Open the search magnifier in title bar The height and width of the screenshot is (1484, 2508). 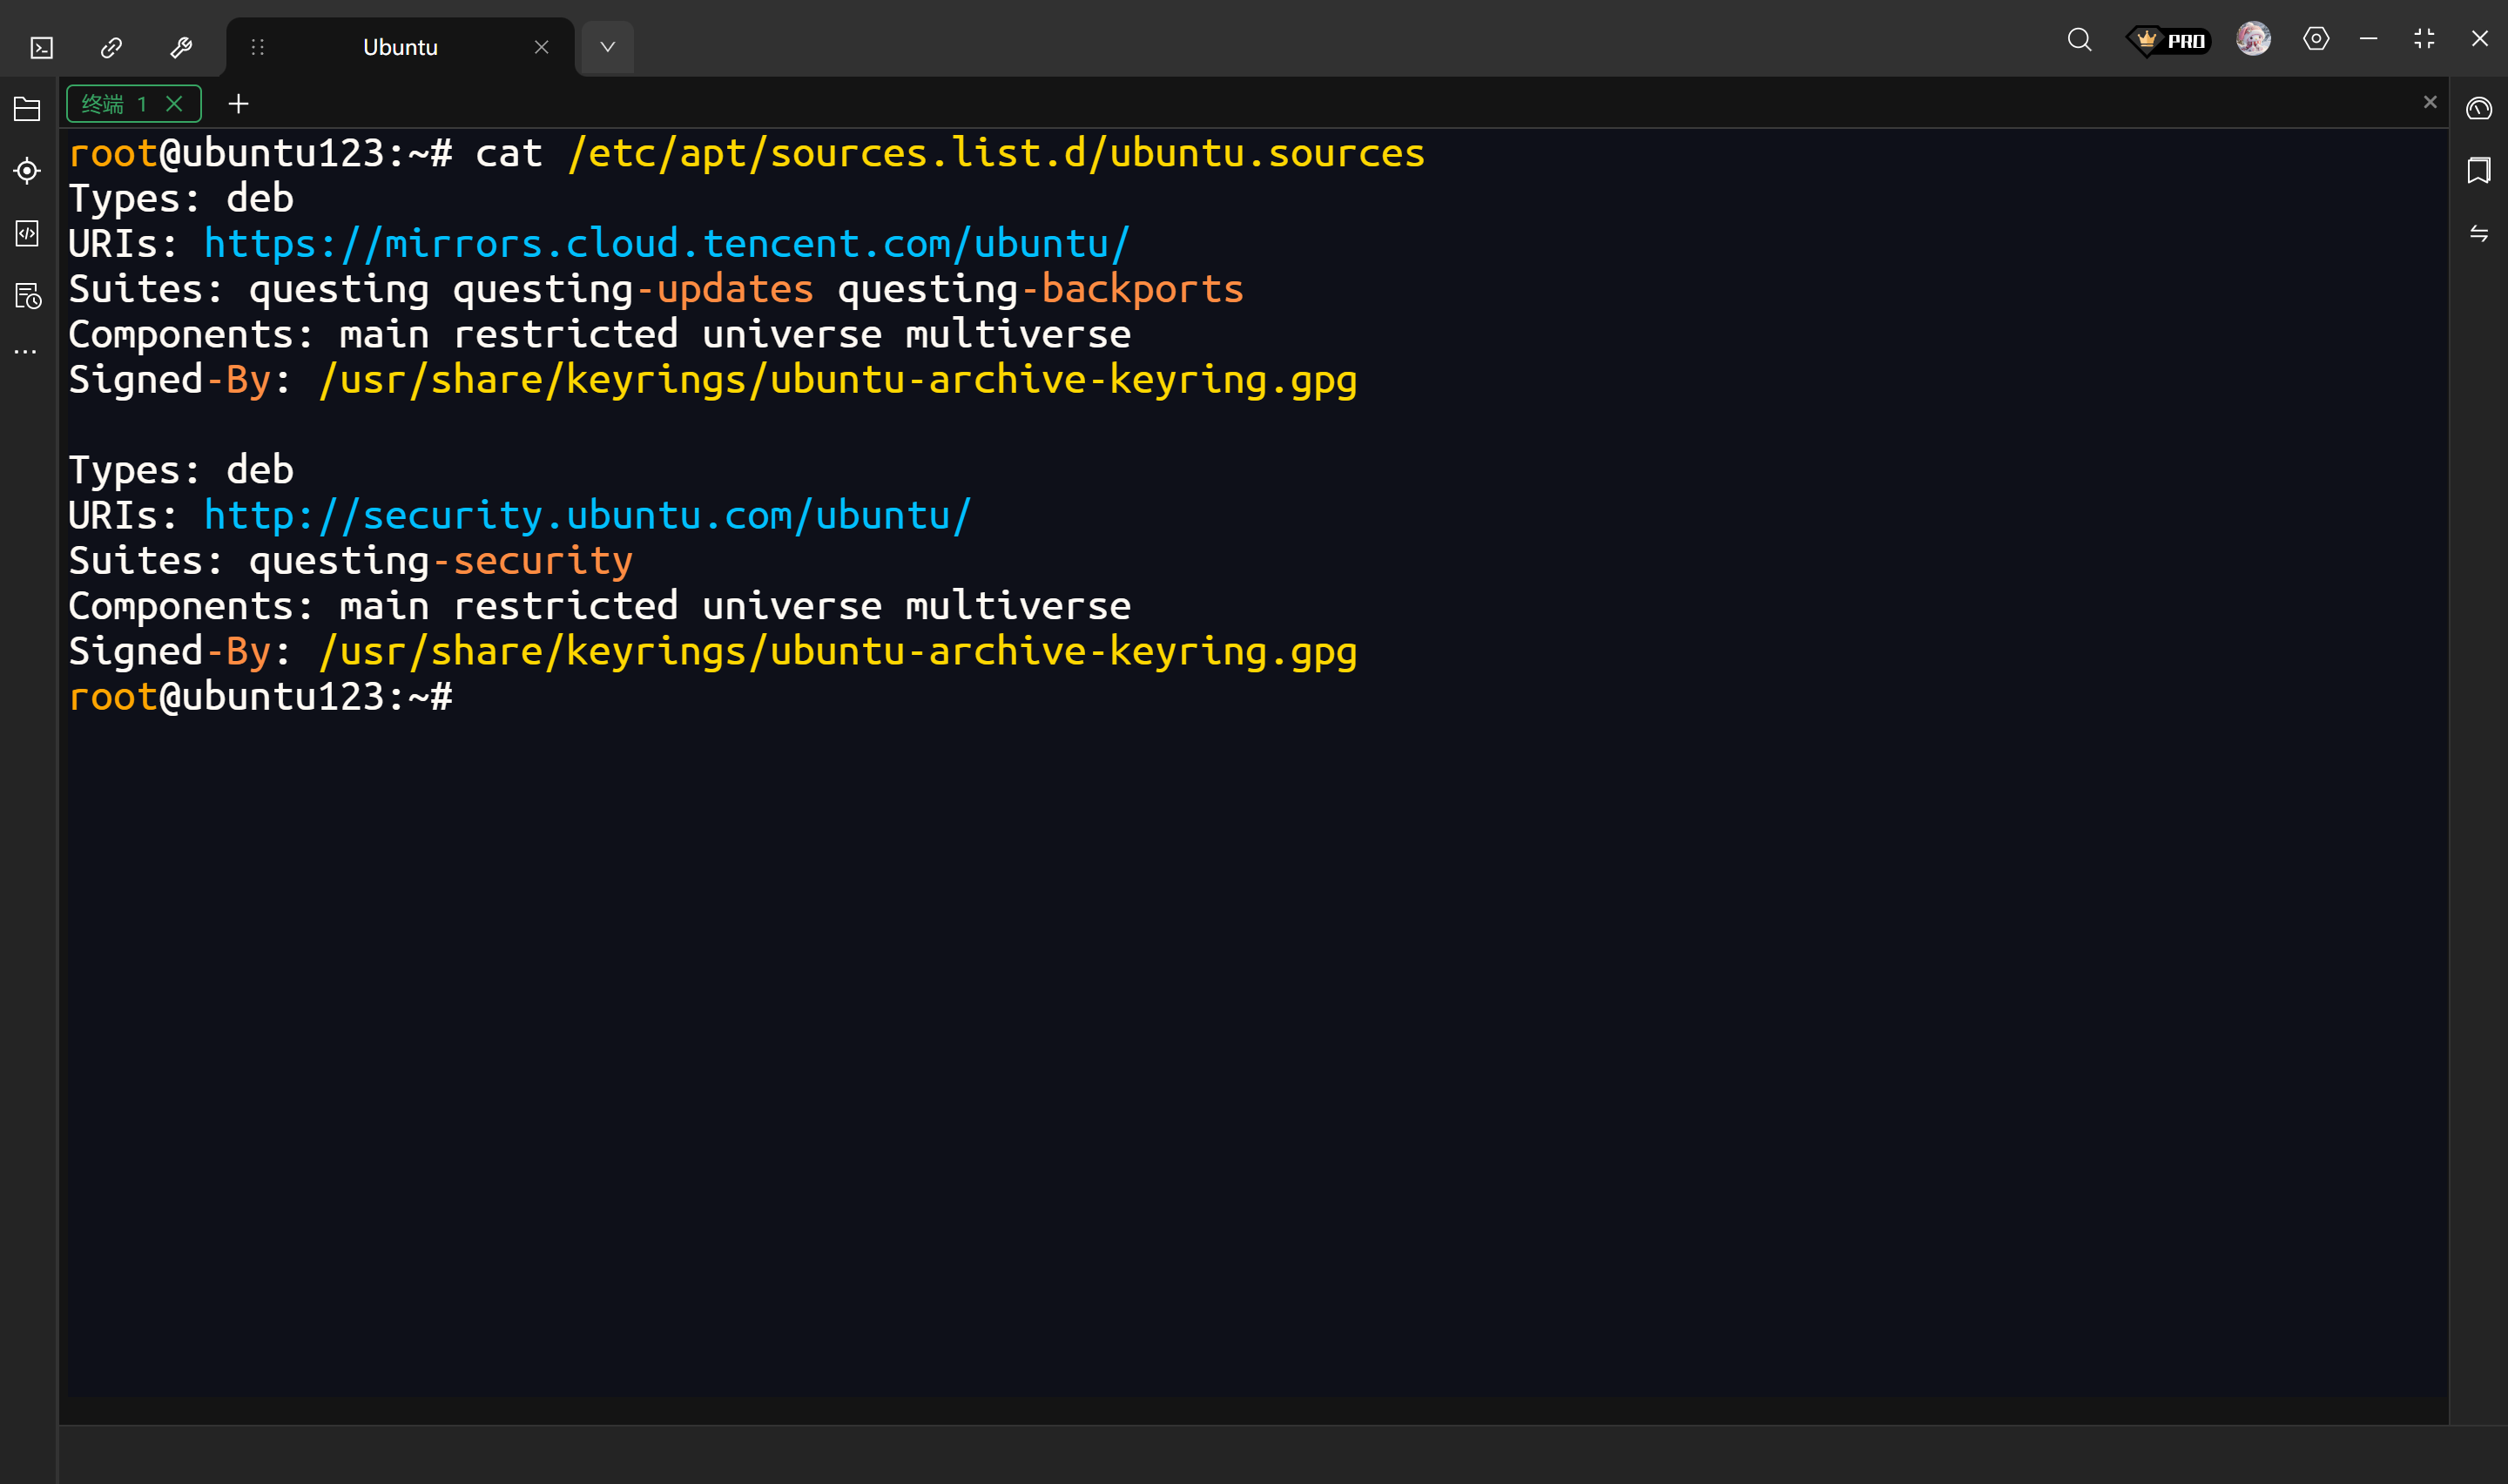2080,40
